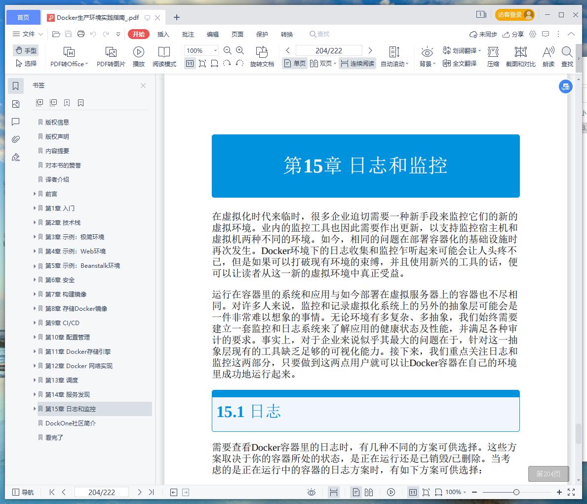Open attachments paperclip sidebar icon
Screen dimensions: 587x504
(15, 139)
